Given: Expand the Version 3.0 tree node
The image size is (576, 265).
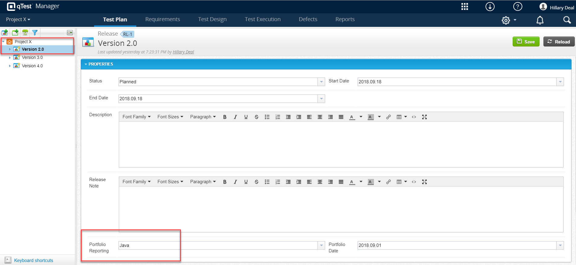Looking at the screenshot, I should (10, 58).
